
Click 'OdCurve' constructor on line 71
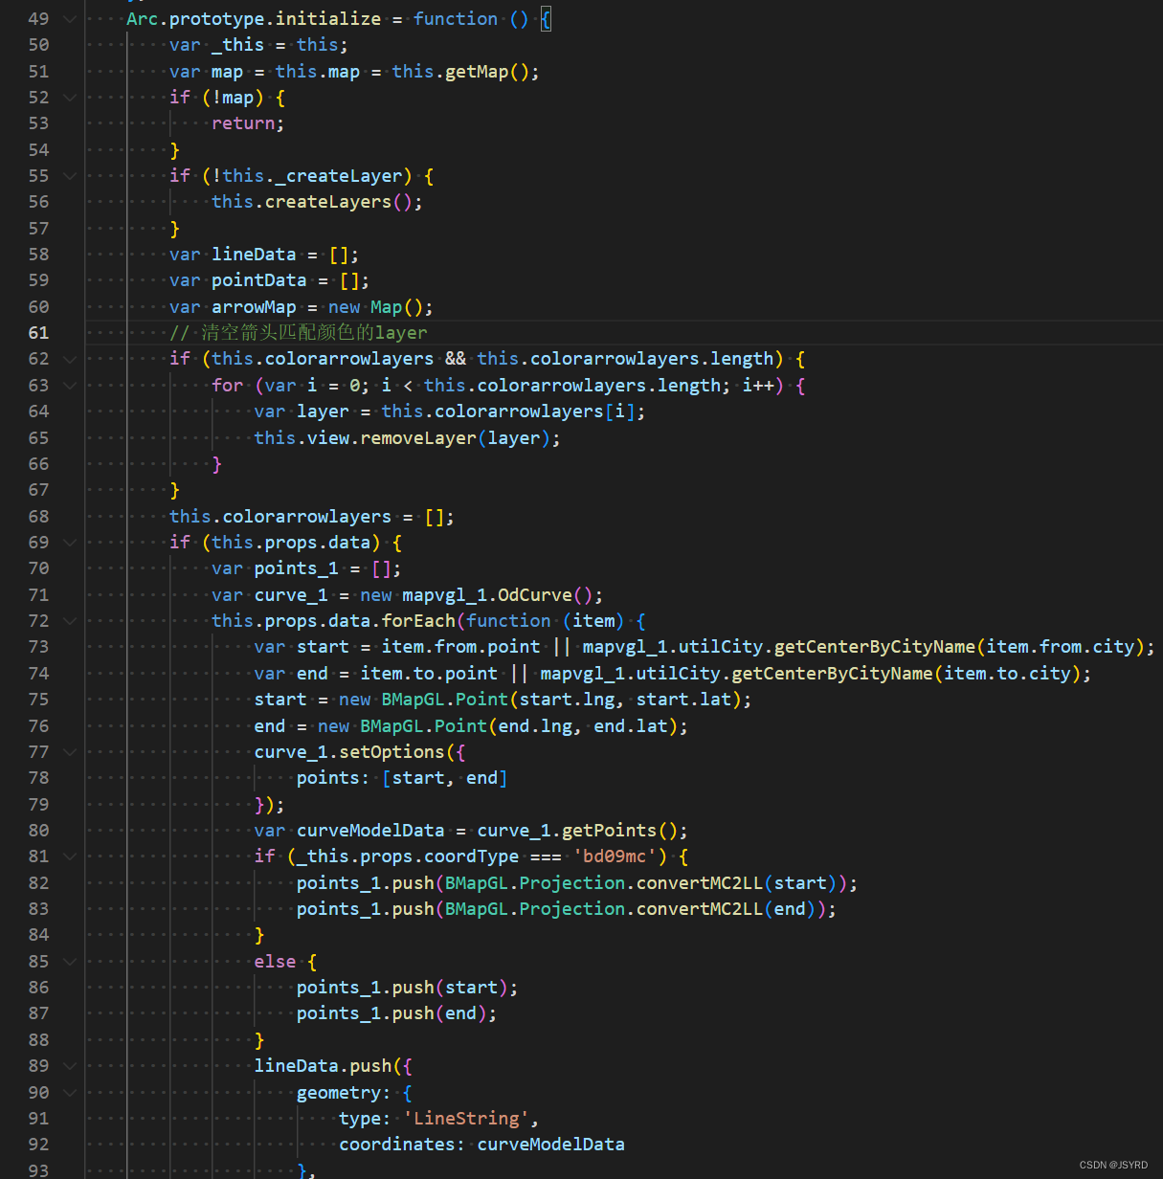[x=535, y=595]
